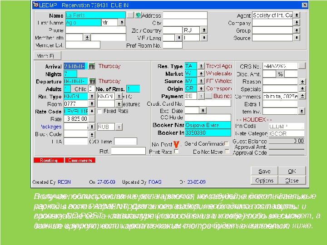Tick the Fixed Rate checkbox
Viewport: 327px width, 245px height.
click(x=99, y=112)
